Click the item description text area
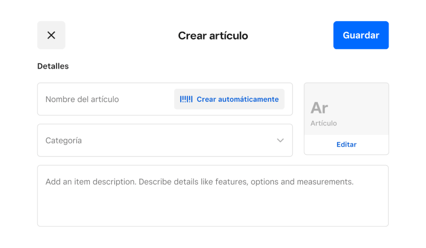This screenshot has width=426, height=248. click(212, 196)
